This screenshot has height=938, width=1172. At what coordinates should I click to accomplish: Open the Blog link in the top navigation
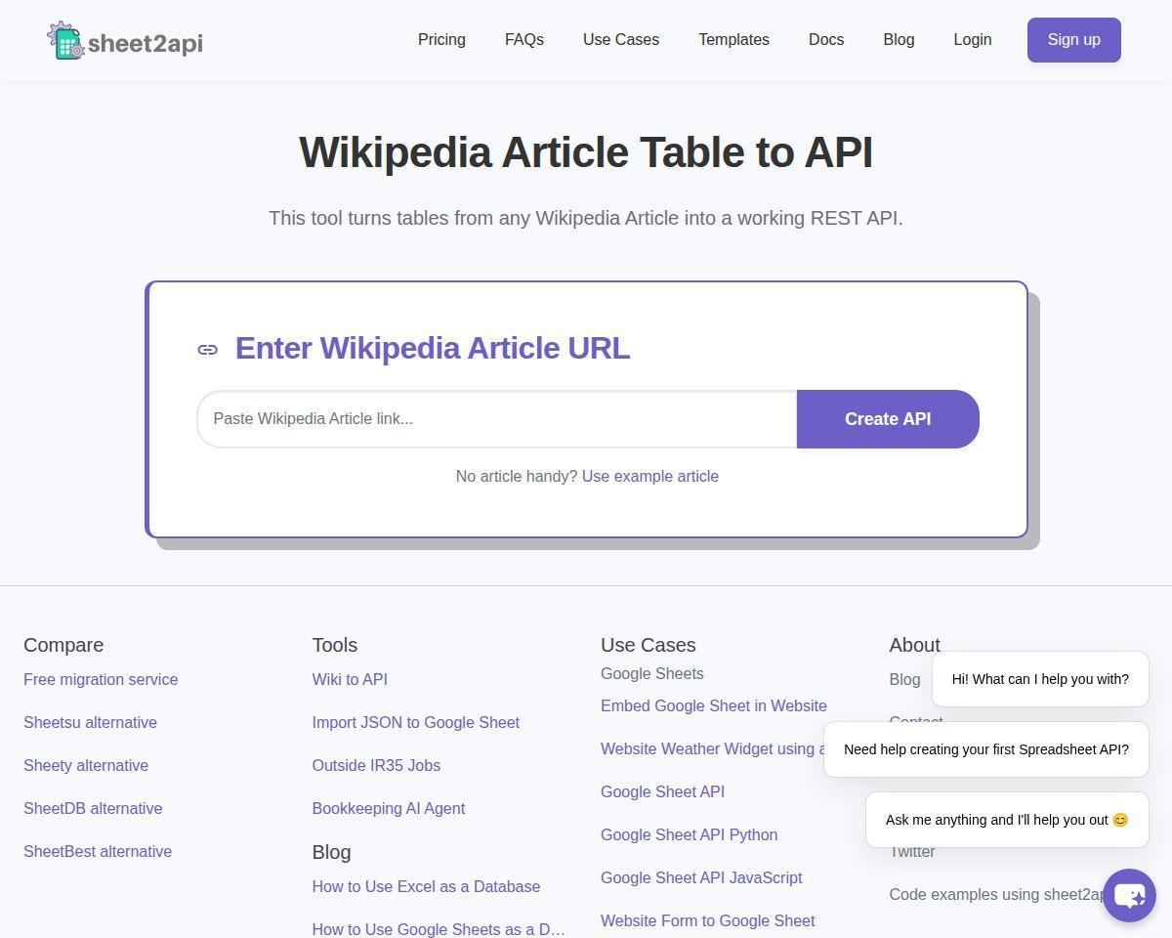(x=899, y=40)
